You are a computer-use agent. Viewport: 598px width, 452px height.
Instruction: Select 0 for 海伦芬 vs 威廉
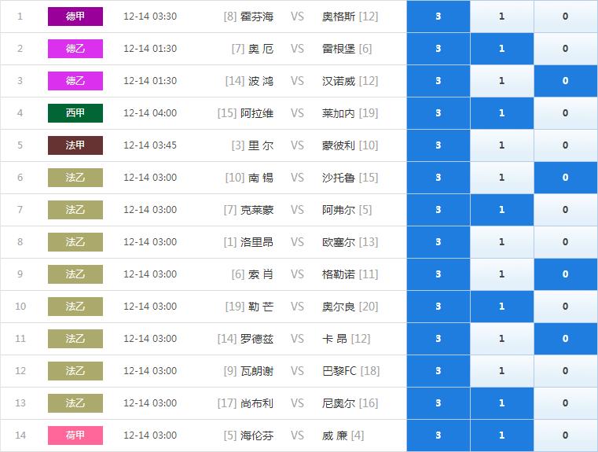[x=566, y=435]
